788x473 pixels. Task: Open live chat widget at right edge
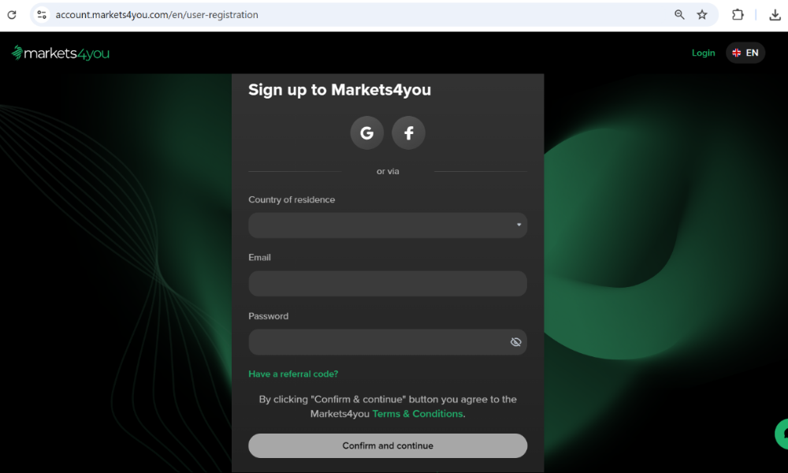(x=782, y=434)
